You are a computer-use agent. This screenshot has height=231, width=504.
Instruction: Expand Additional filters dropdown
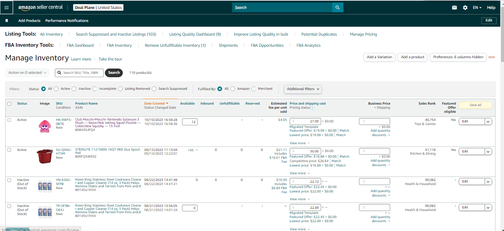[303, 89]
